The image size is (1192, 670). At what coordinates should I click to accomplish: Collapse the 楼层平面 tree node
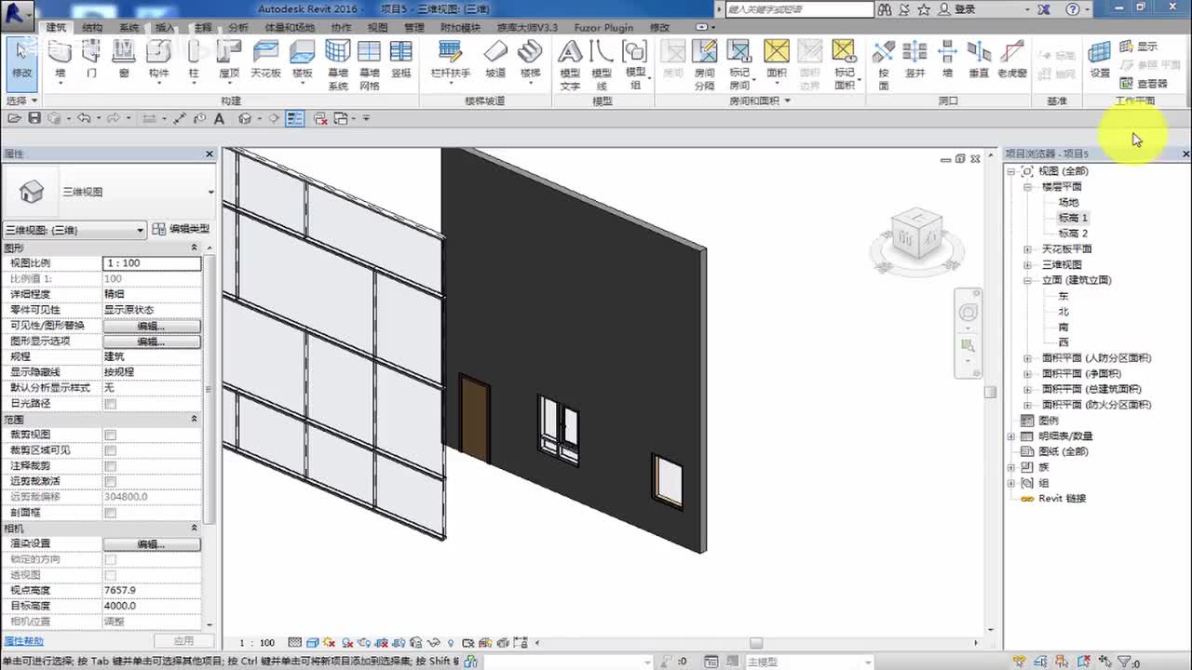[x=1028, y=187]
